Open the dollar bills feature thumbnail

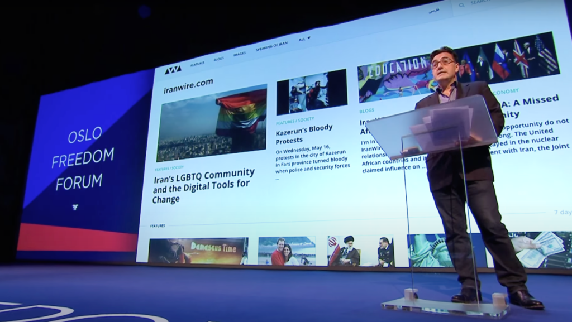tap(539, 249)
